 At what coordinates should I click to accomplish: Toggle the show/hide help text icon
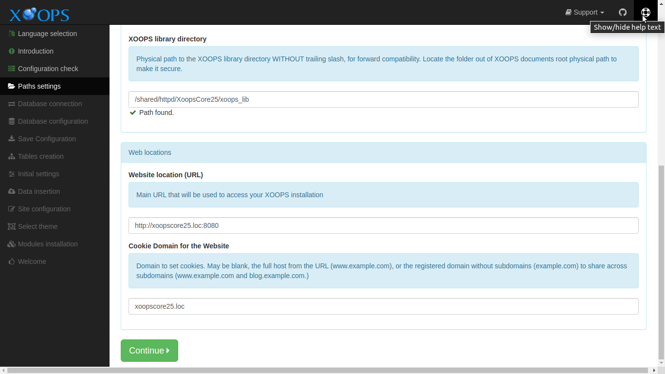click(646, 12)
